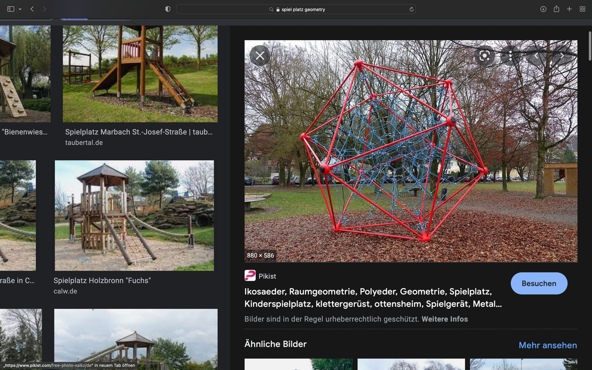Open the 'Weitere Infos' copyright link
Viewport: 592px width, 370px height.
[x=445, y=319]
